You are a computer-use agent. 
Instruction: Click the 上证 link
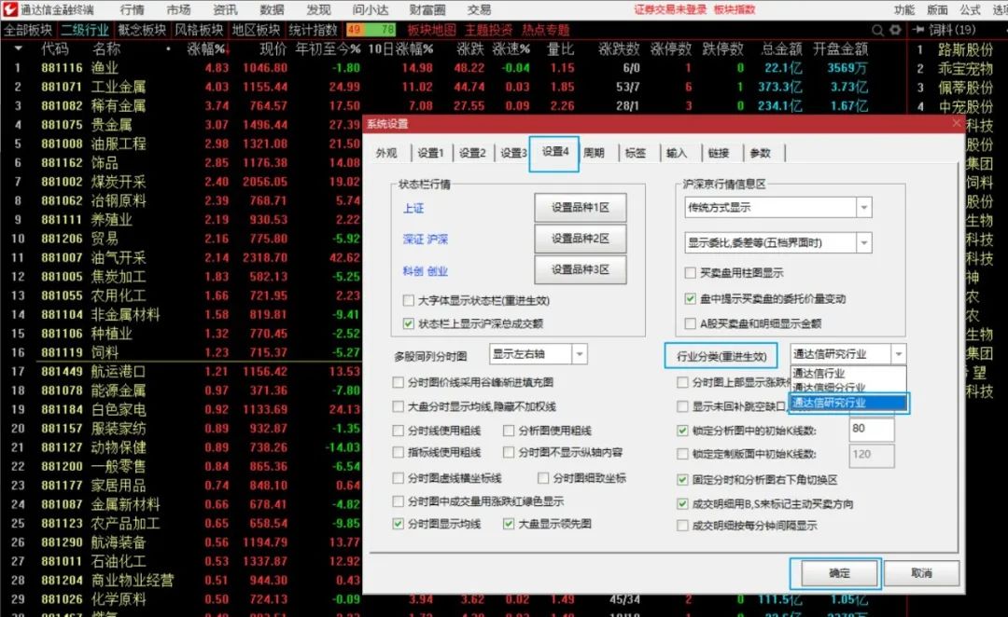(413, 208)
